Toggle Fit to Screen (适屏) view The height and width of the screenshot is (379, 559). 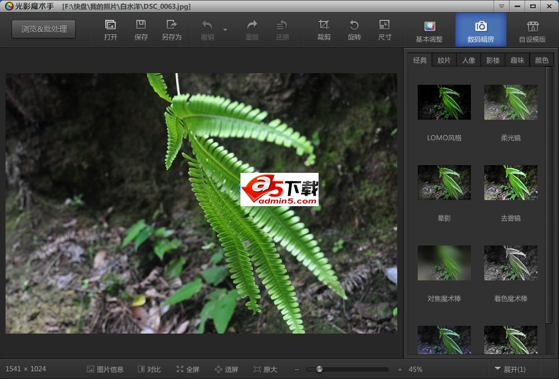[x=226, y=369]
